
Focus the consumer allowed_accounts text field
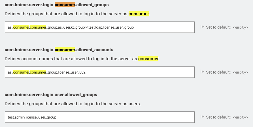pyautogui.click(x=99, y=72)
